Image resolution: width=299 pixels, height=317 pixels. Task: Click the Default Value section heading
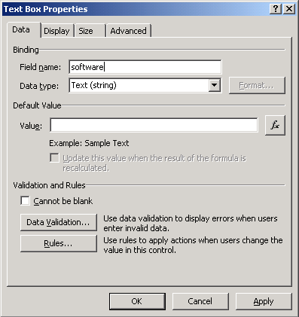point(37,105)
